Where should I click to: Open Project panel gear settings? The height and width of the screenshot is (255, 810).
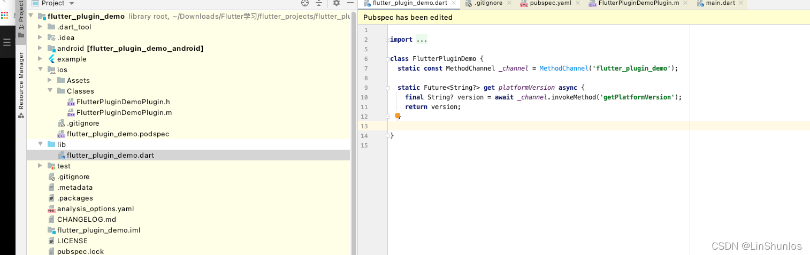(336, 3)
